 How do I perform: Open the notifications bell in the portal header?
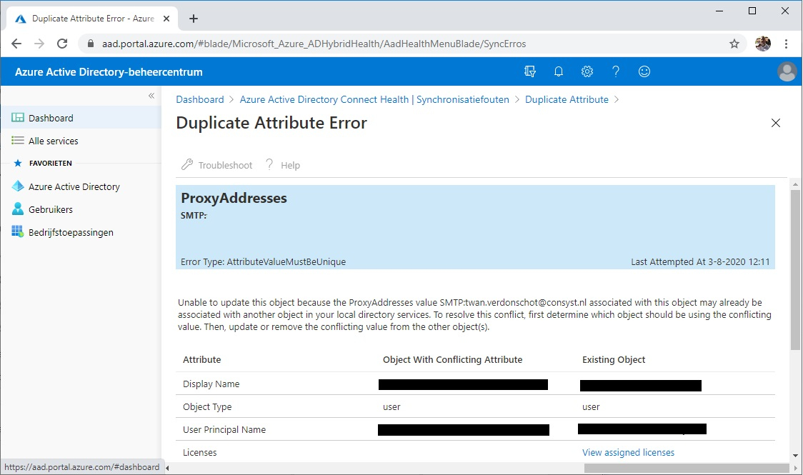pos(558,71)
